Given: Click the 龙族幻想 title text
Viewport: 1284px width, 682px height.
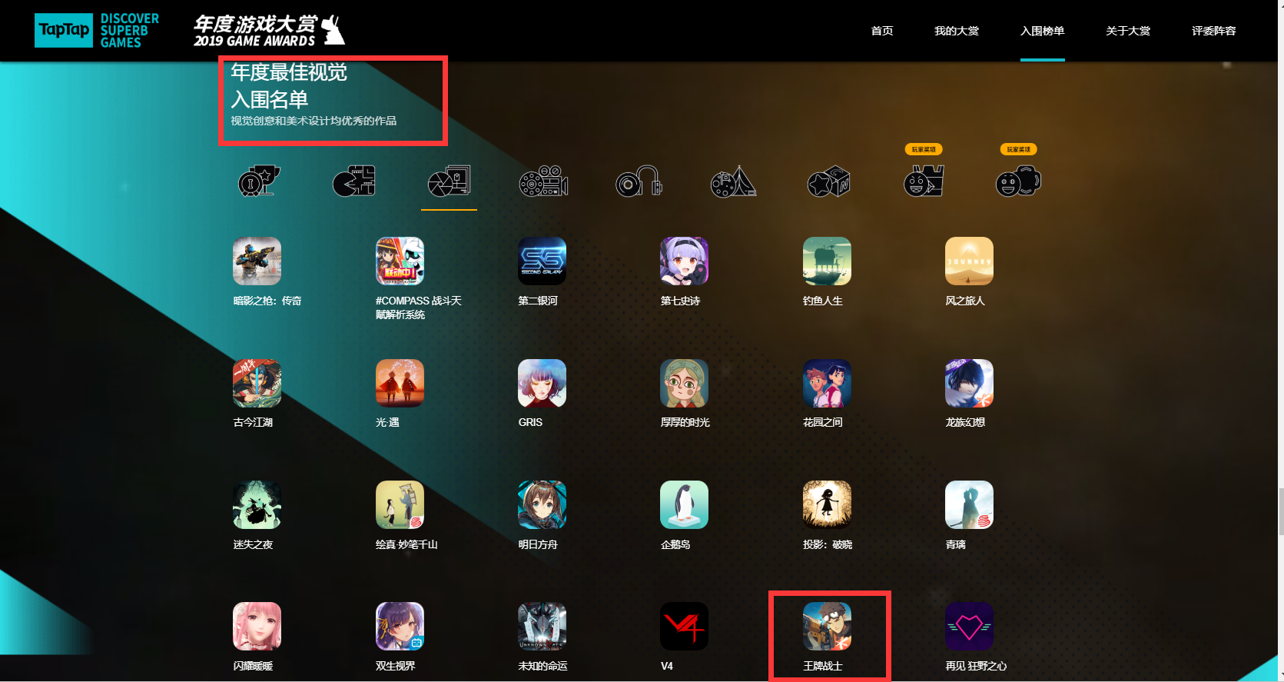Looking at the screenshot, I should (965, 422).
